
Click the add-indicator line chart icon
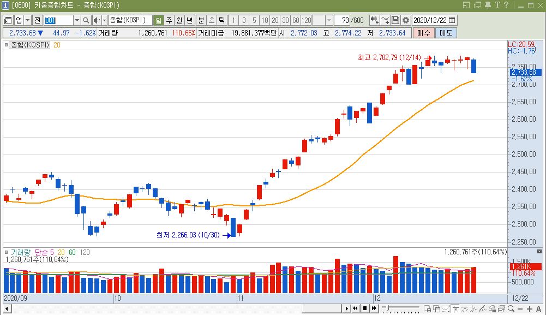385,20
